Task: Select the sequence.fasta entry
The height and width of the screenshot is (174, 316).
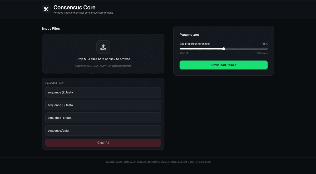Action: [103, 130]
